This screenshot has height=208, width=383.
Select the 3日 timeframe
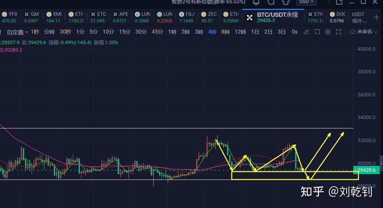click(281, 32)
